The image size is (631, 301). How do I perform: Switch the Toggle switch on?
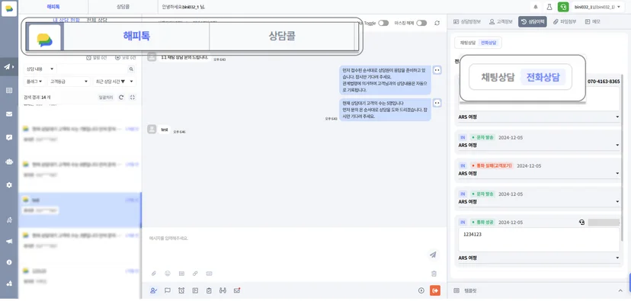pyautogui.click(x=383, y=24)
